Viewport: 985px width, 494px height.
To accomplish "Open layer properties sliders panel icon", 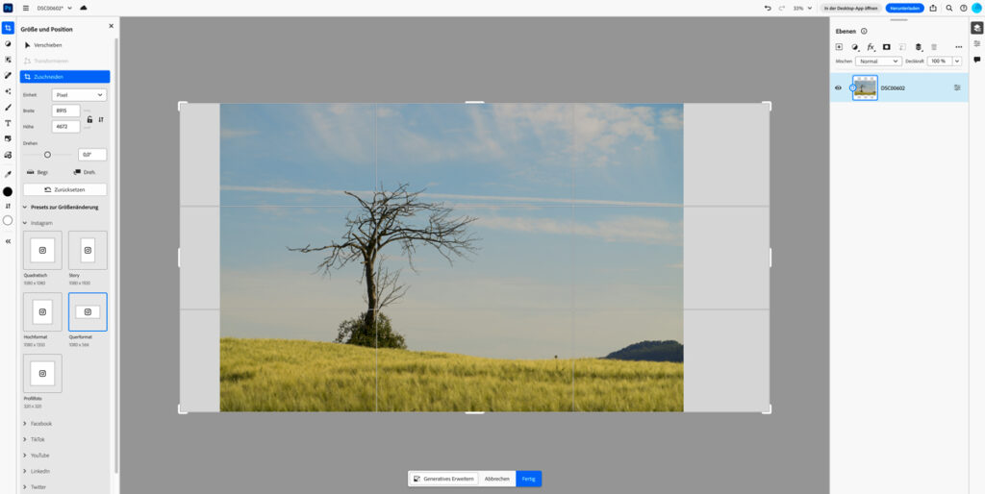I will 977,43.
